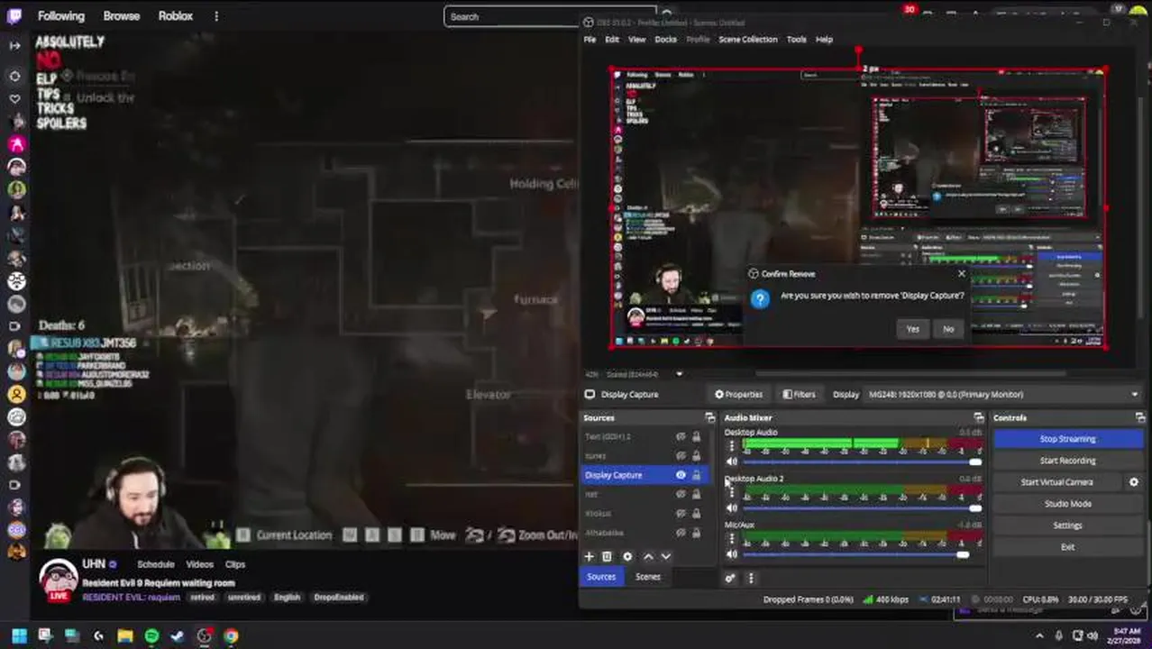This screenshot has width=1152, height=649.
Task: Open virtual camera settings gear icon
Action: (1134, 482)
